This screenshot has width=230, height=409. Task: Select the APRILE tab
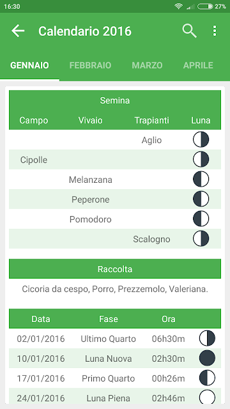tap(198, 65)
